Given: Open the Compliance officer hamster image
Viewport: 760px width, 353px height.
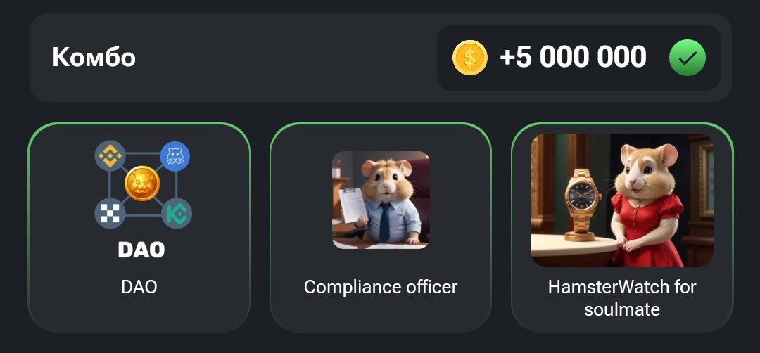Looking at the screenshot, I should coord(381,200).
